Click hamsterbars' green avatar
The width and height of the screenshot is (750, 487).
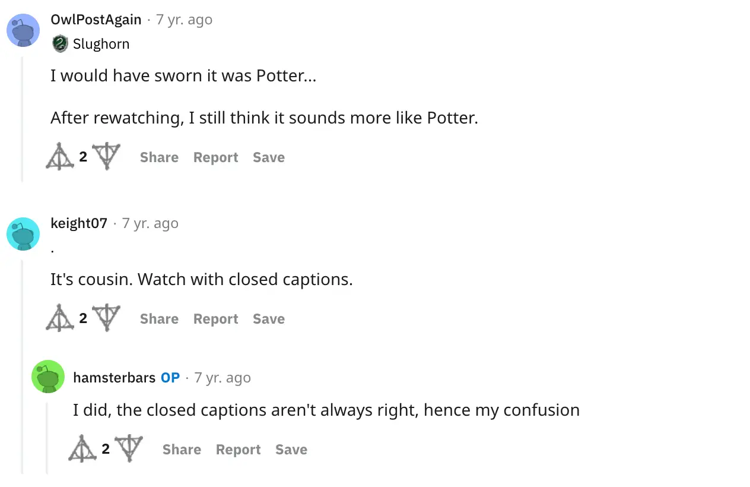coord(48,377)
